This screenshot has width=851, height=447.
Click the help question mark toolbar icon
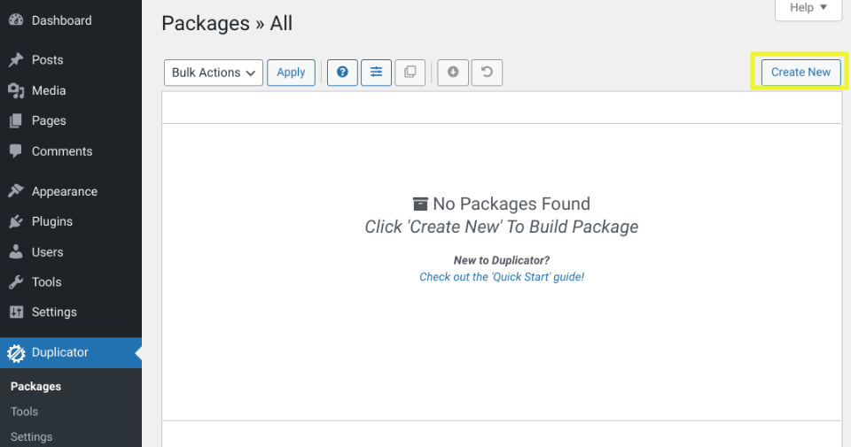tap(342, 73)
